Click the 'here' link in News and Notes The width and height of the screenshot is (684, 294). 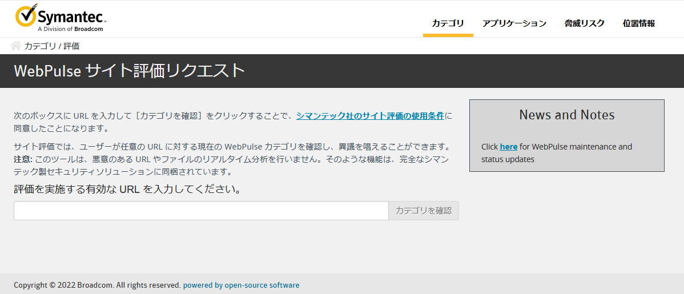(508, 147)
